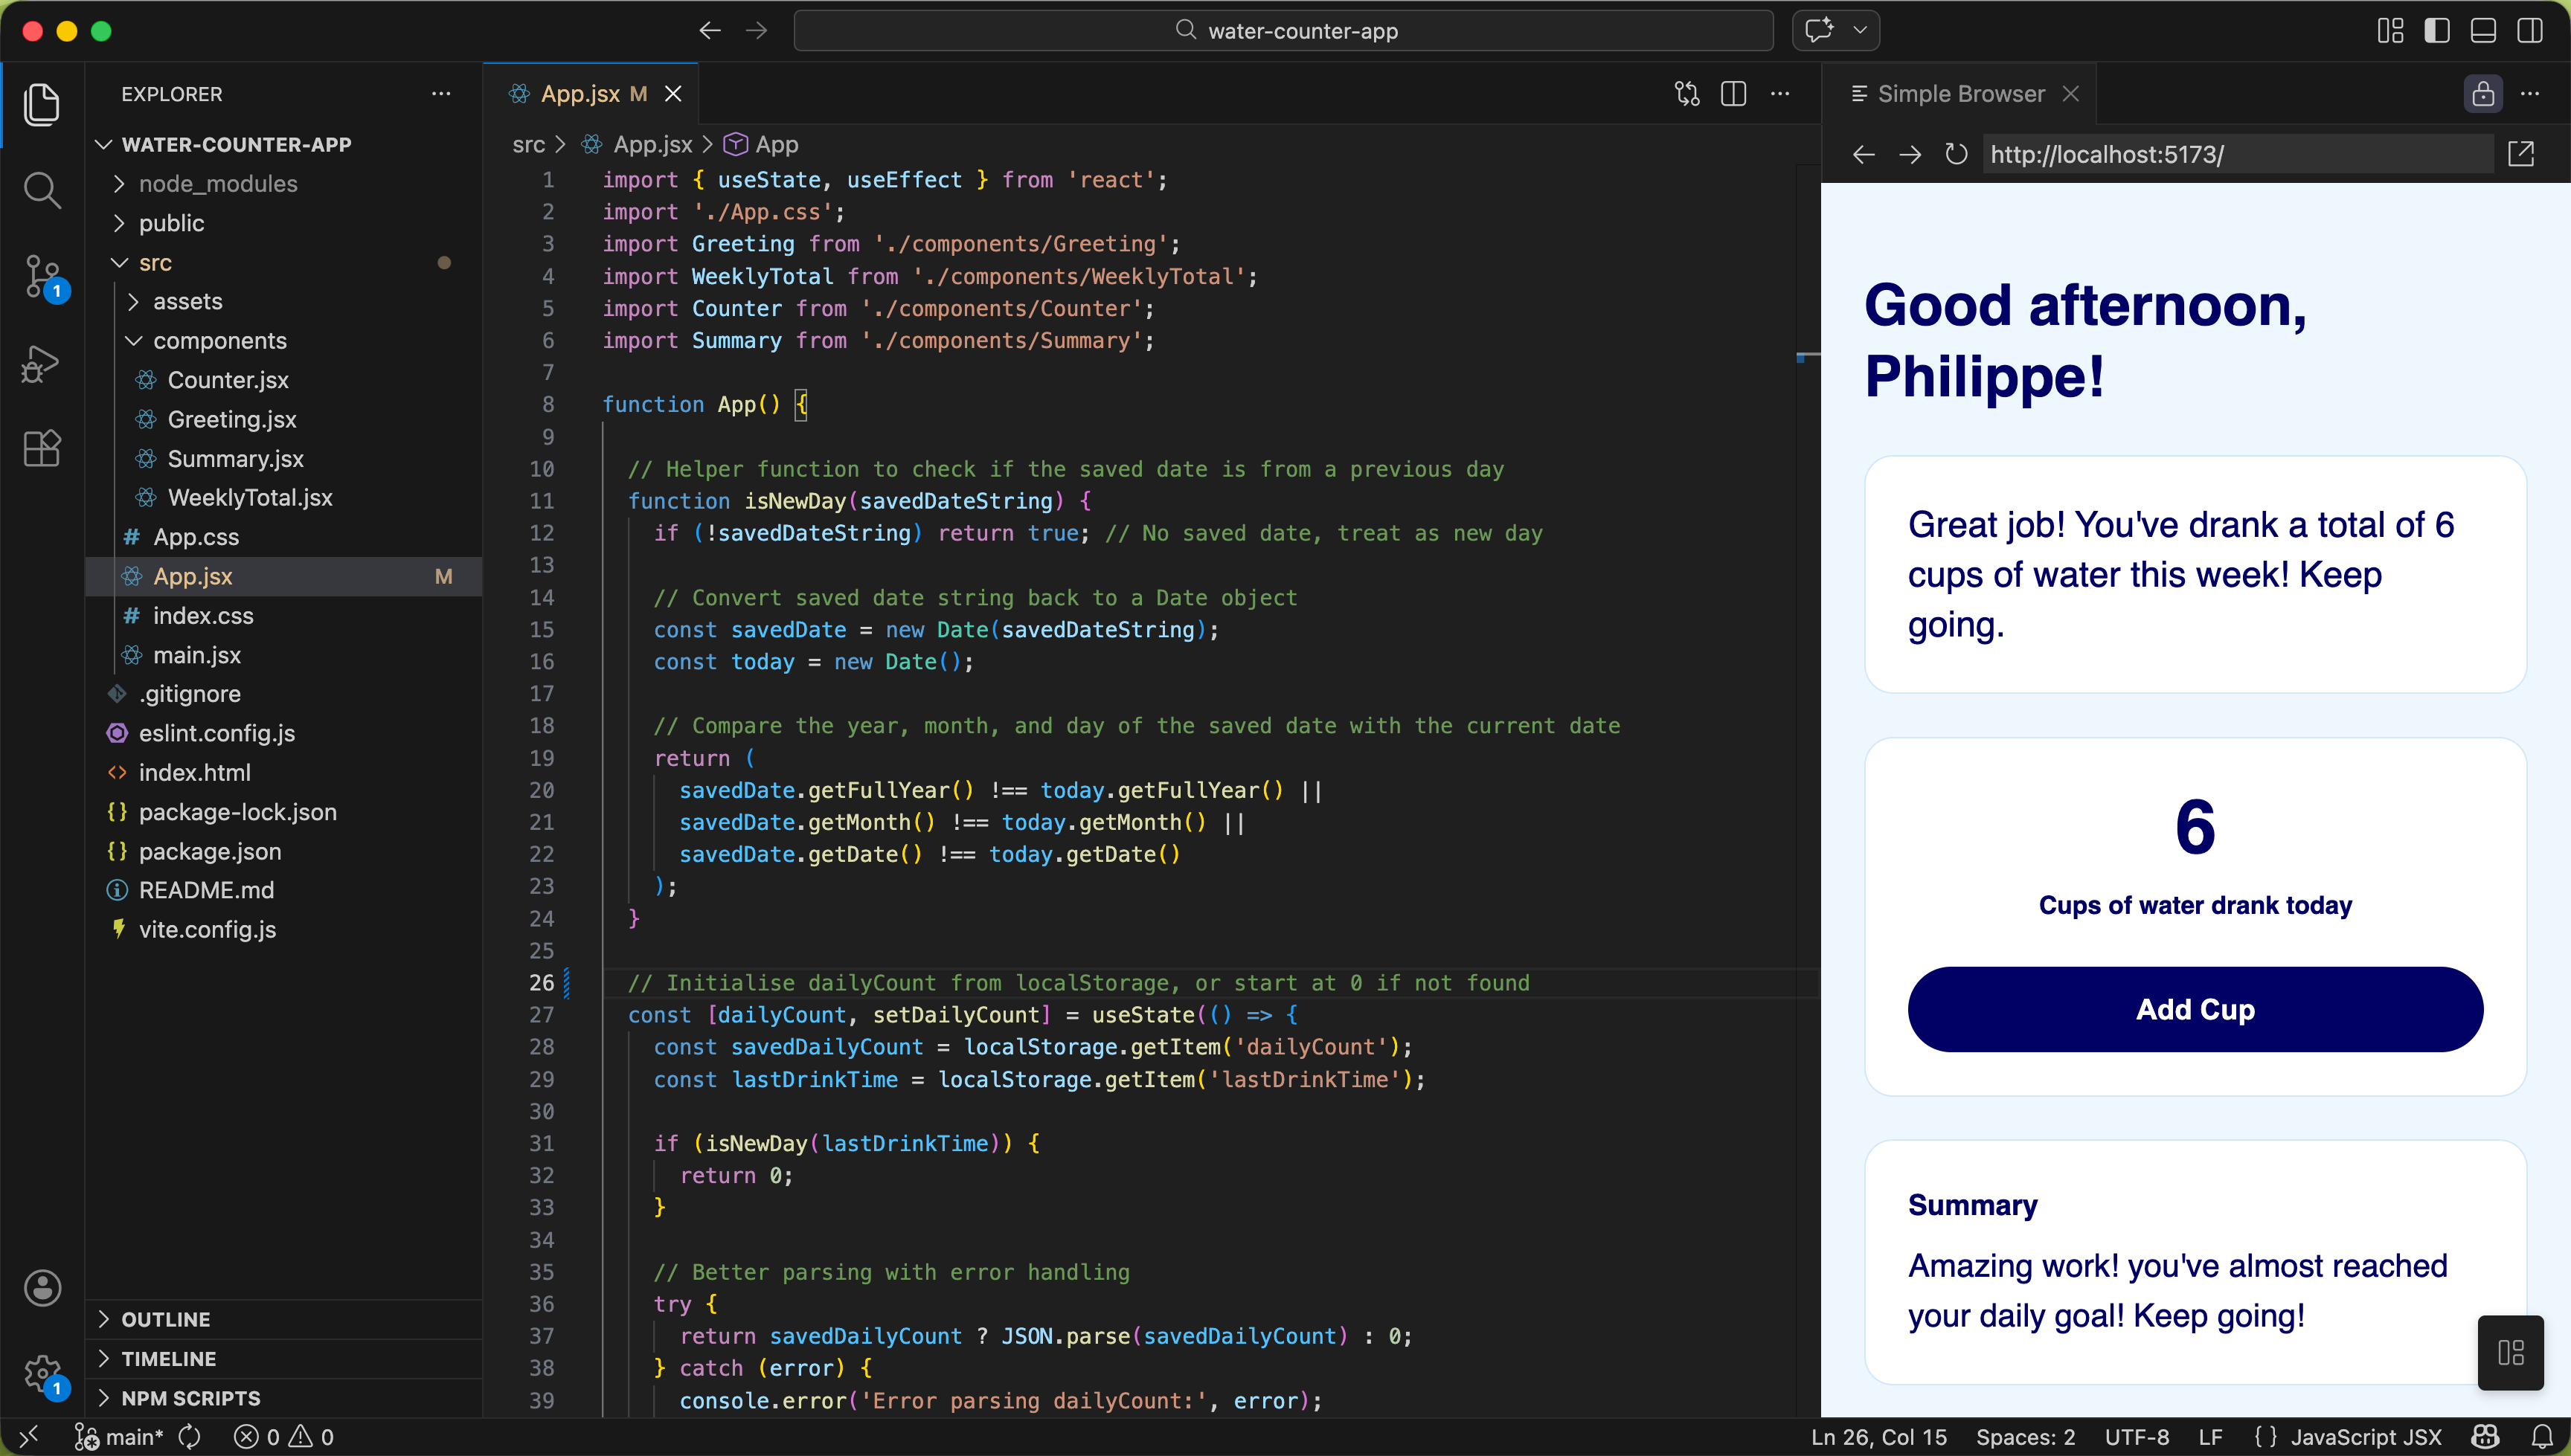Click App in the breadcrumb bar
The height and width of the screenshot is (1456, 2571).
(x=777, y=144)
